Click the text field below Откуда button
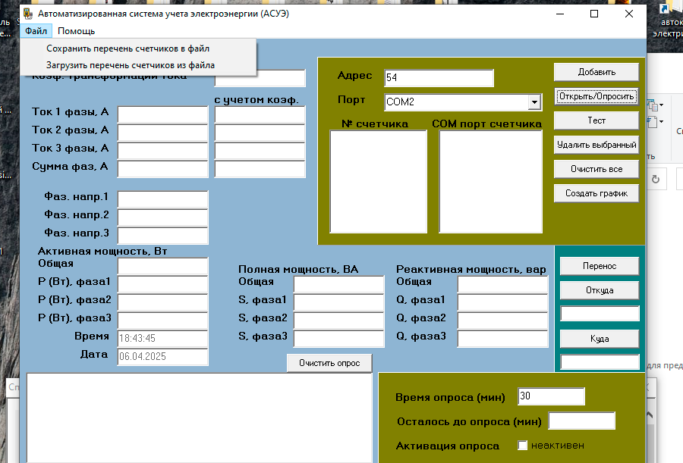This screenshot has height=463, width=683. [600, 314]
